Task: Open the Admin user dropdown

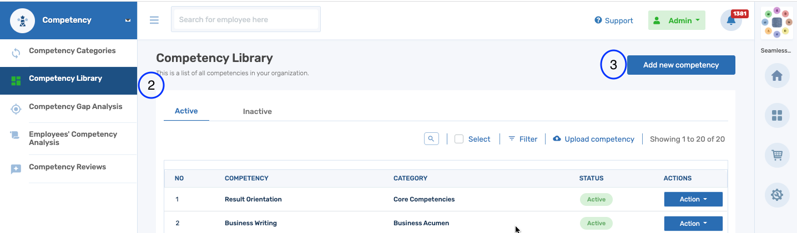Action: [676, 20]
